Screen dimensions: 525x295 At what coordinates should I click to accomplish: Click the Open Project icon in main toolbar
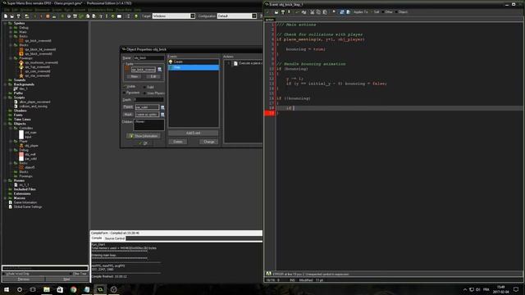[x=12, y=16]
